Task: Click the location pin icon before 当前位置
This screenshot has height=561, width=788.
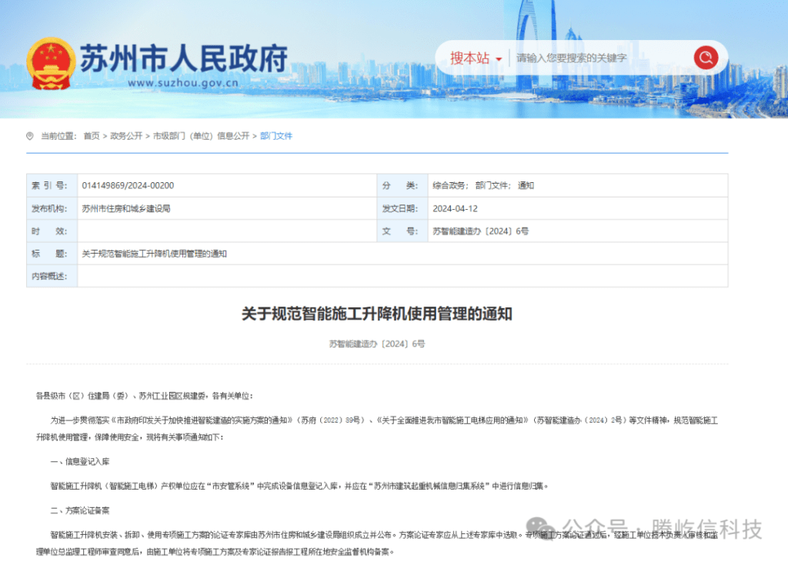Action: point(30,136)
